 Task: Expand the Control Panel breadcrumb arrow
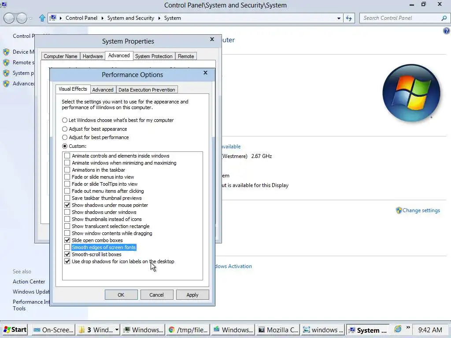pos(102,18)
